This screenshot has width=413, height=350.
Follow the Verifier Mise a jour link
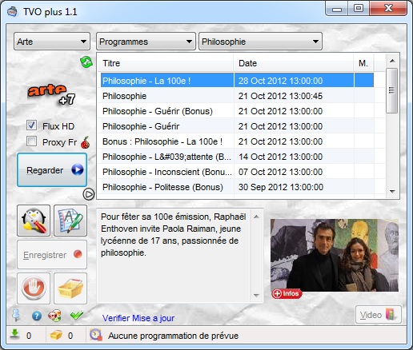pyautogui.click(x=138, y=318)
